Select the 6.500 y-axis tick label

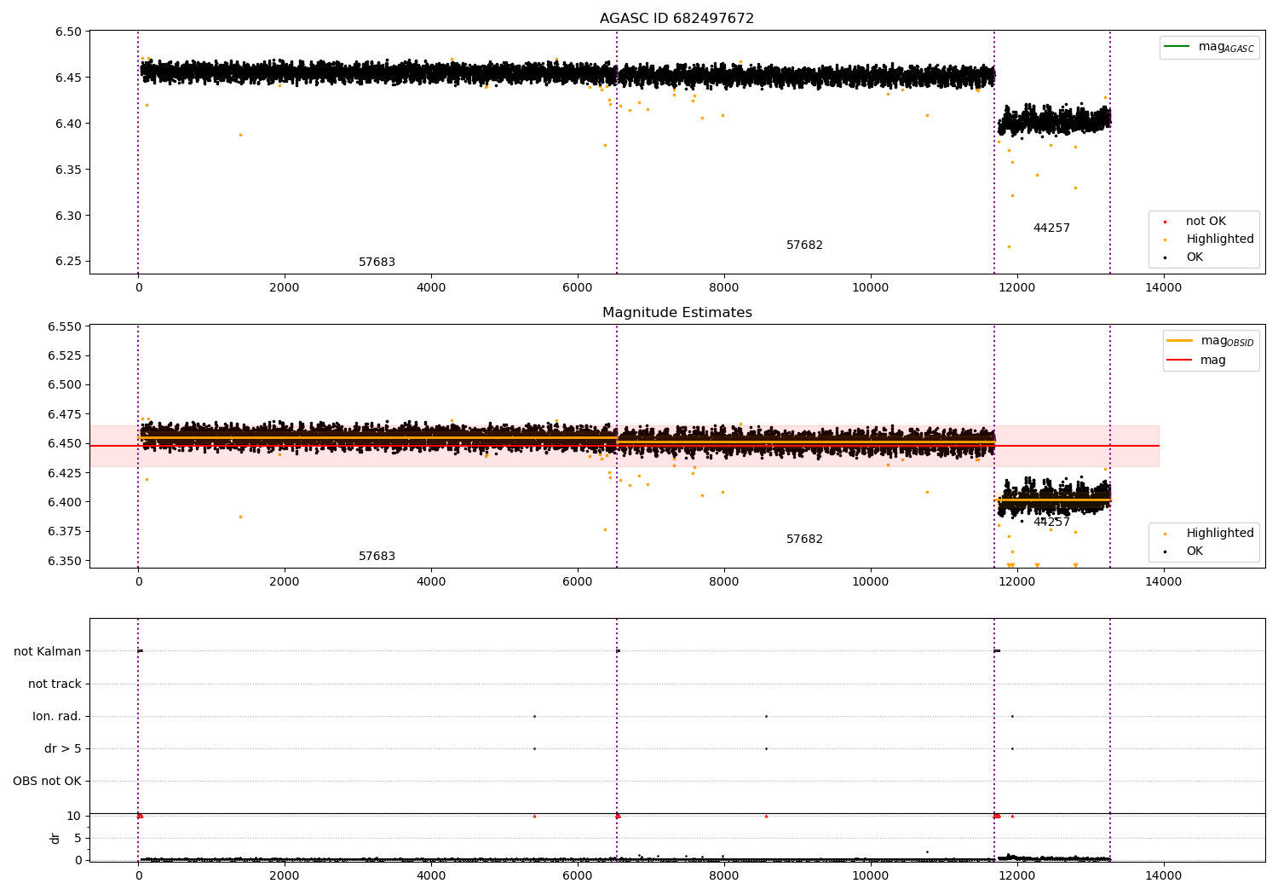click(x=65, y=385)
